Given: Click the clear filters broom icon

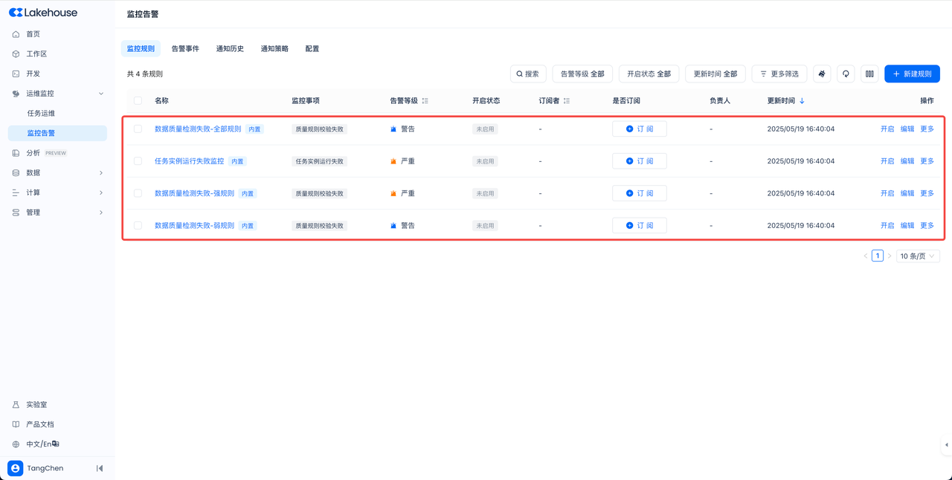Looking at the screenshot, I should click(x=822, y=74).
